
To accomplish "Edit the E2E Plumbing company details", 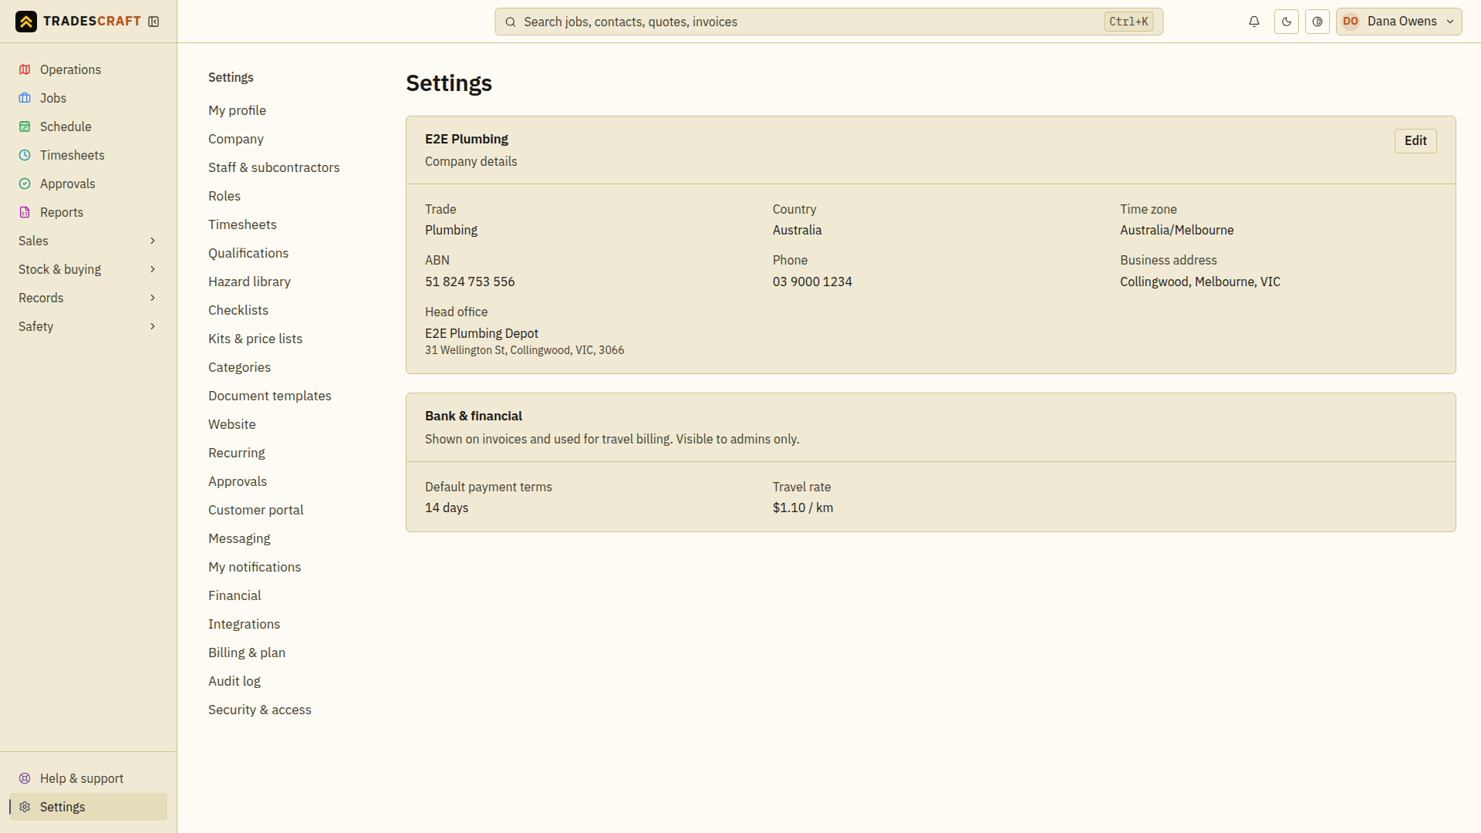I will (1415, 140).
